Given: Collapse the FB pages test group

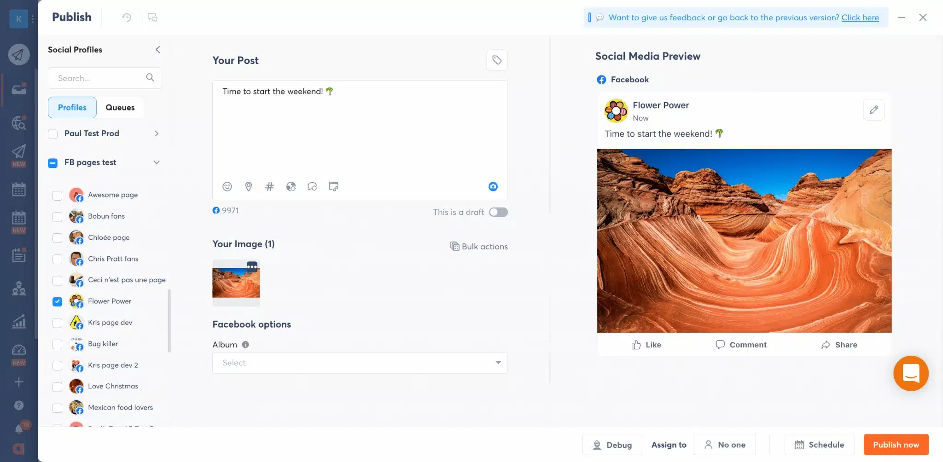Looking at the screenshot, I should pos(157,162).
